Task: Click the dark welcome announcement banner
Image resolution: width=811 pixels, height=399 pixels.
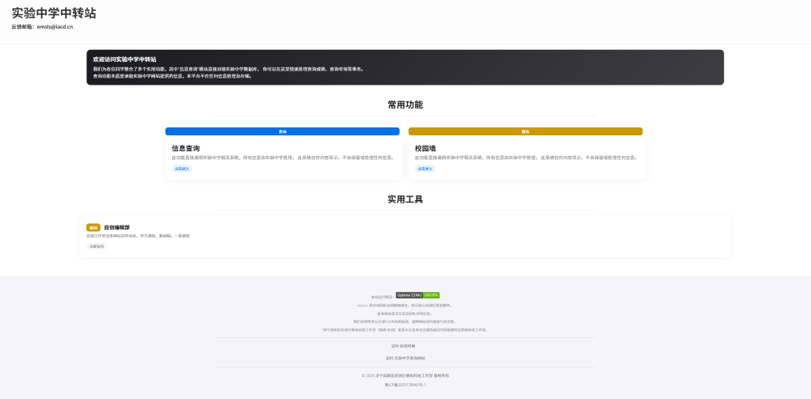Action: (405, 67)
